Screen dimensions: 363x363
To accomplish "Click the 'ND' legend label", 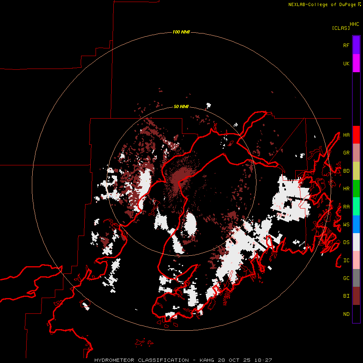I will tap(346, 314).
